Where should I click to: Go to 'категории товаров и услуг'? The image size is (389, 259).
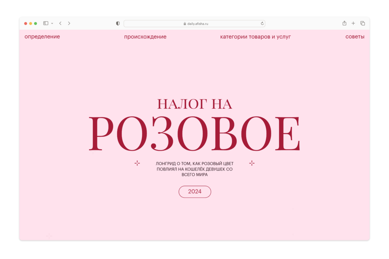pos(255,37)
